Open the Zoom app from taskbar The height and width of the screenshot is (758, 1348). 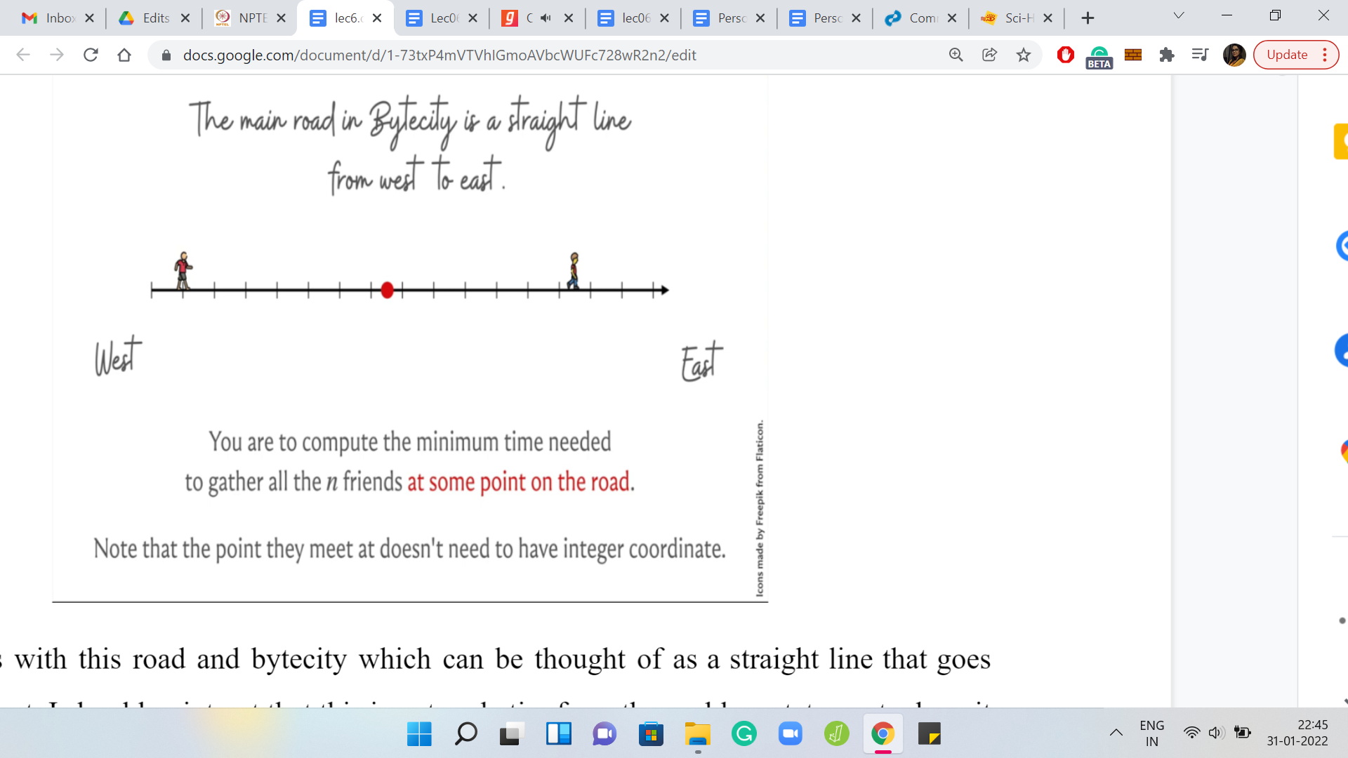pyautogui.click(x=790, y=734)
